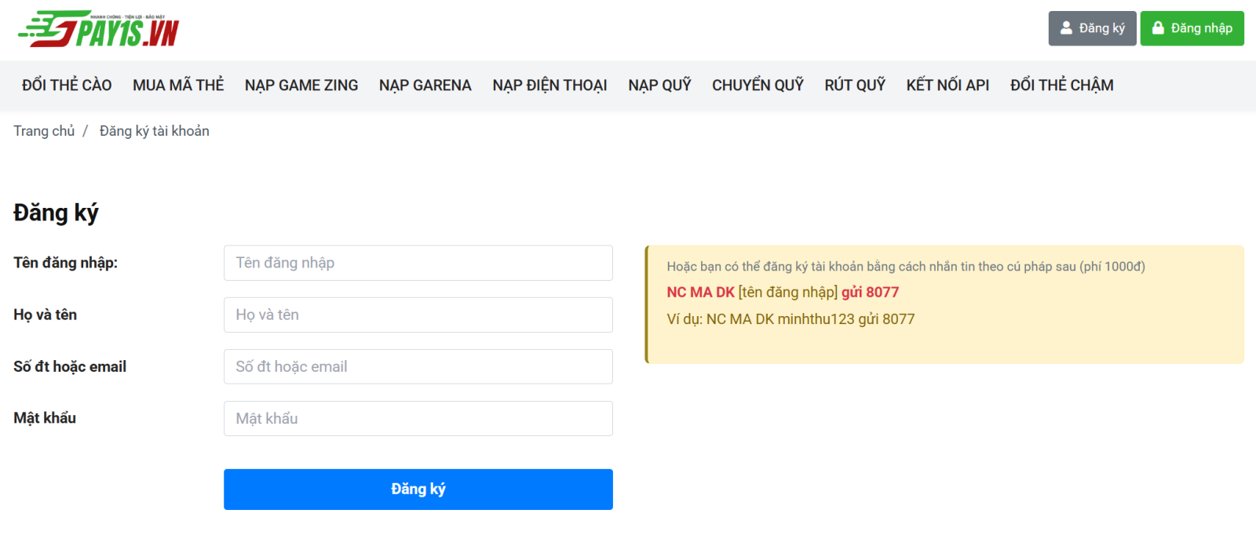Select NẠP GAME ZING menu item
This screenshot has width=1256, height=535.
point(301,86)
